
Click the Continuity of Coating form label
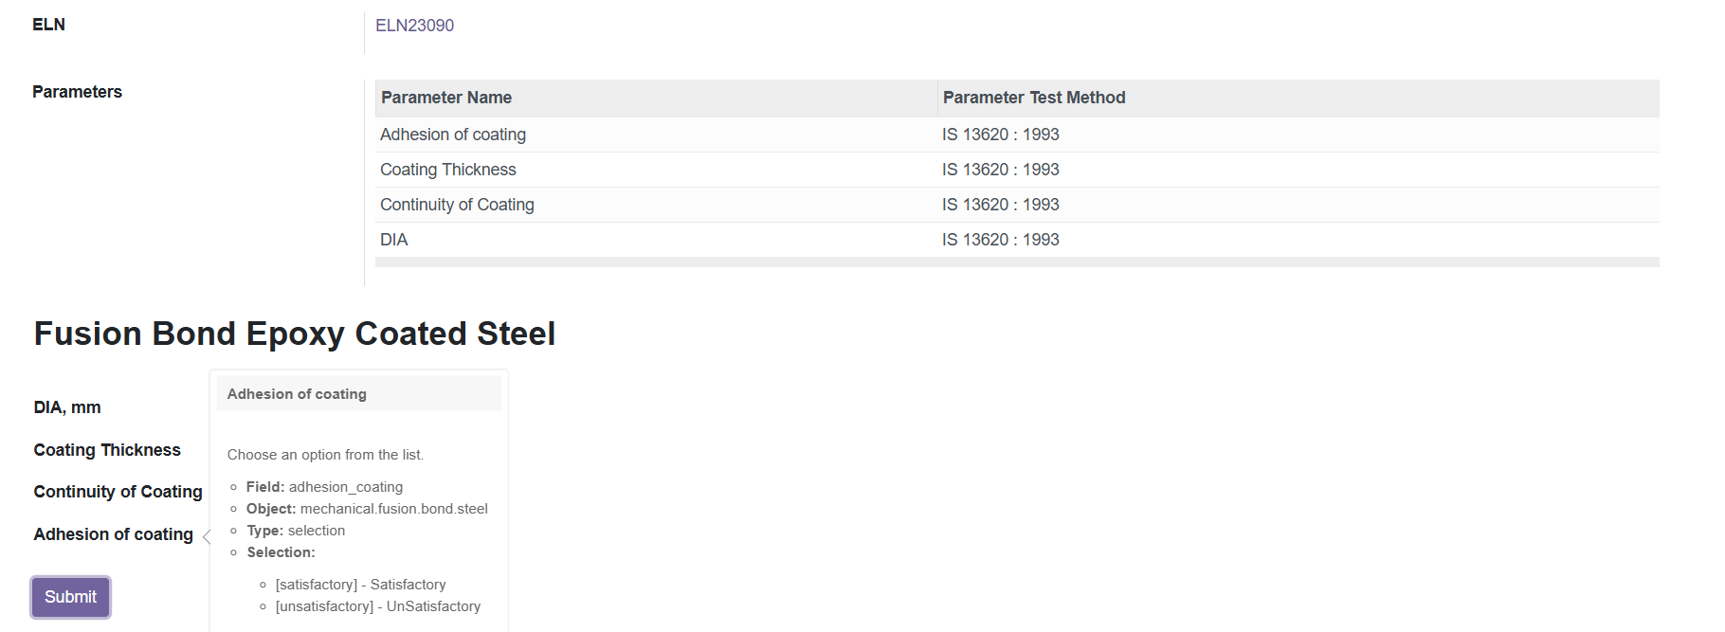[x=118, y=492]
